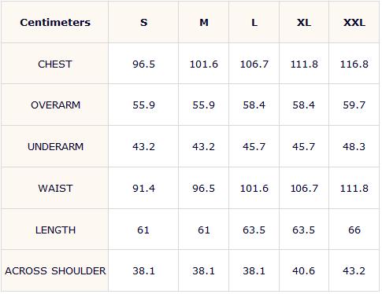Click chest value 116.8 for XXL
The height and width of the screenshot is (294, 382).
pos(354,64)
